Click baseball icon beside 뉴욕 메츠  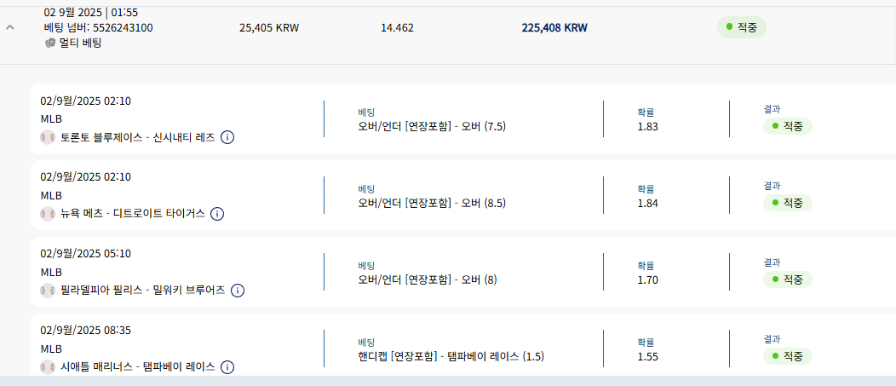(48, 214)
